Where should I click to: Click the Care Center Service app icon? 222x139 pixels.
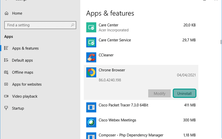[91, 43]
